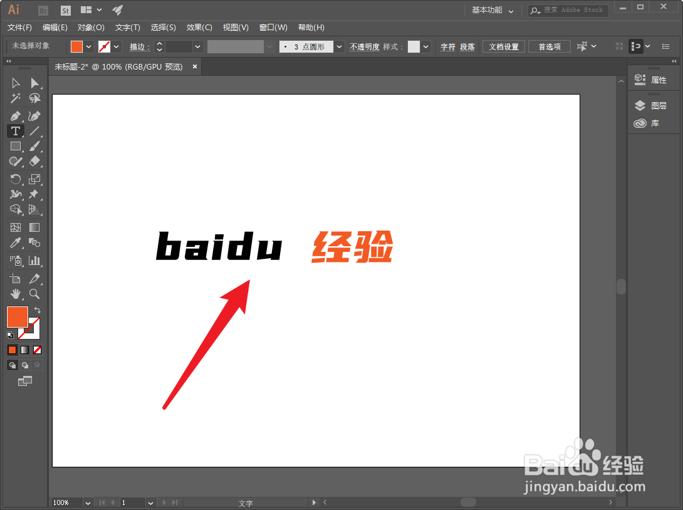Reset to default fill and stroke
This screenshot has height=510, width=683.
[x=10, y=335]
